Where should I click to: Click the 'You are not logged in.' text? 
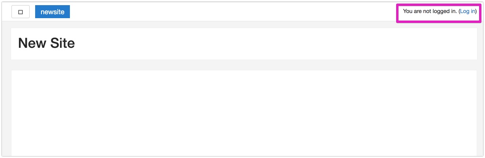coord(430,11)
